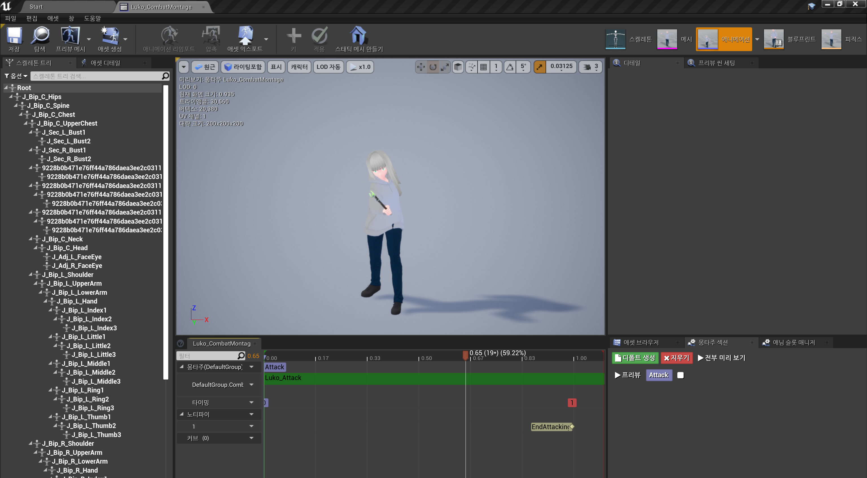Click the 디폴트 생성 button
Screen dimensions: 867x478
click(x=635, y=358)
